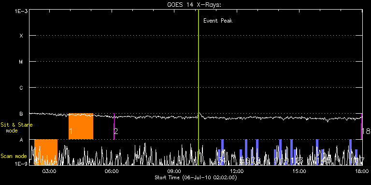Click the '18:00' time tick label
This screenshot has height=185, width=371.
tap(361, 171)
